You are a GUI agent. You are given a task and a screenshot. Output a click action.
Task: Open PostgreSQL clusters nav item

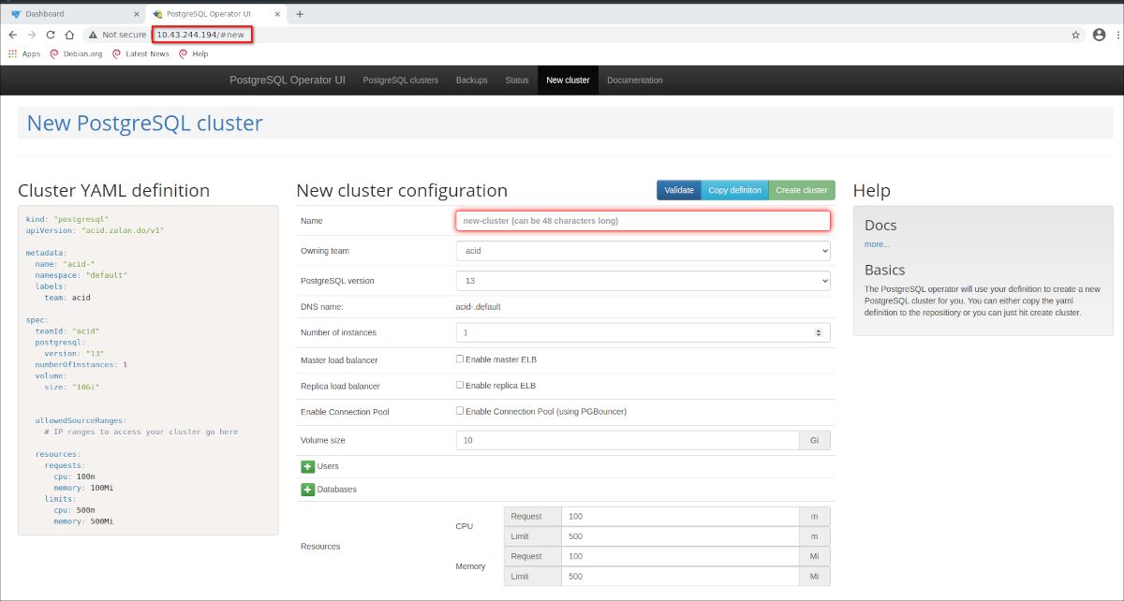pyautogui.click(x=401, y=81)
